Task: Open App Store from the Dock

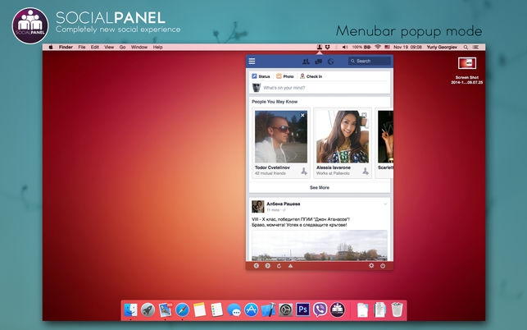Action: 251,309
